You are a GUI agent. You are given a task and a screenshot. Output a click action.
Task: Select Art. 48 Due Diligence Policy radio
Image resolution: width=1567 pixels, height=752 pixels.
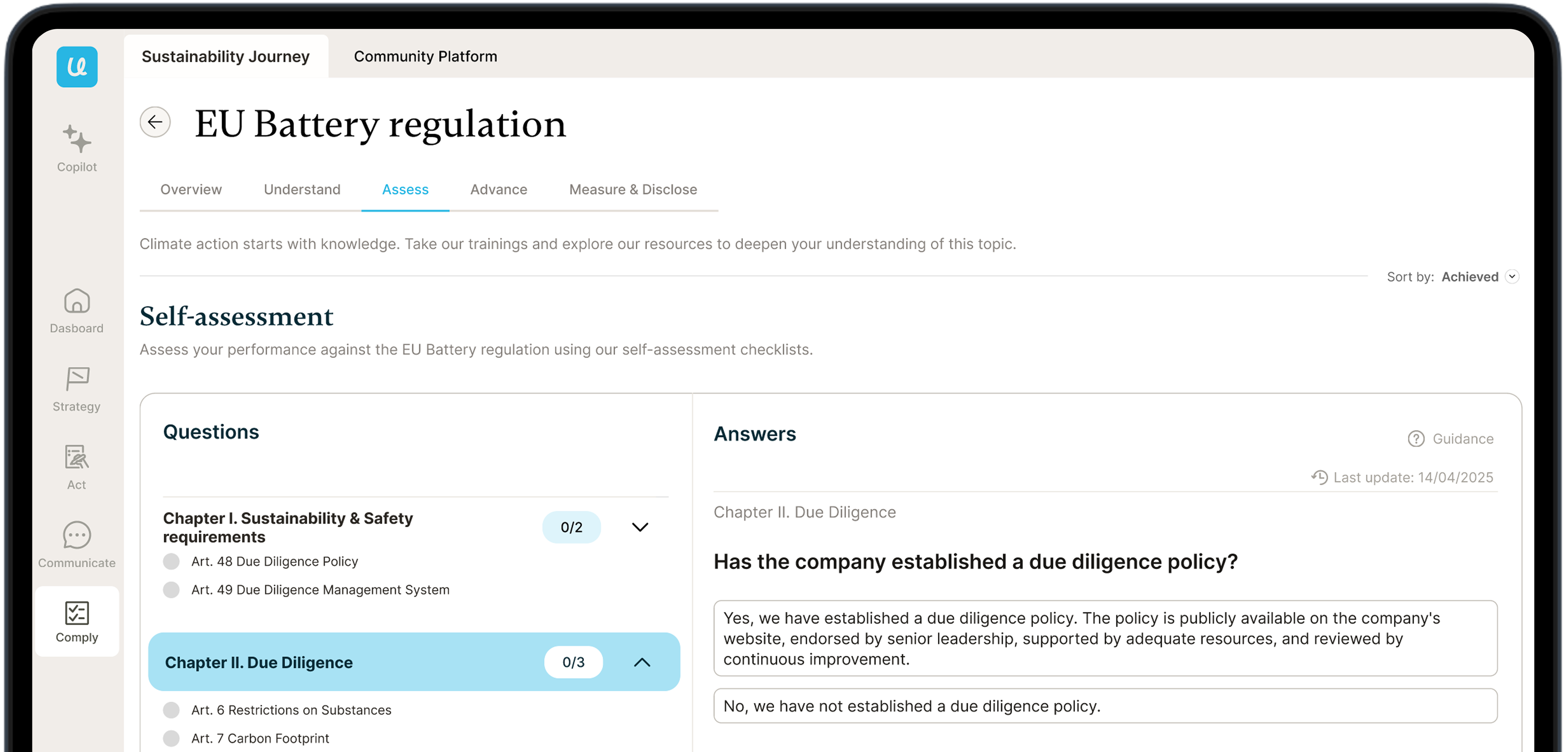click(172, 561)
